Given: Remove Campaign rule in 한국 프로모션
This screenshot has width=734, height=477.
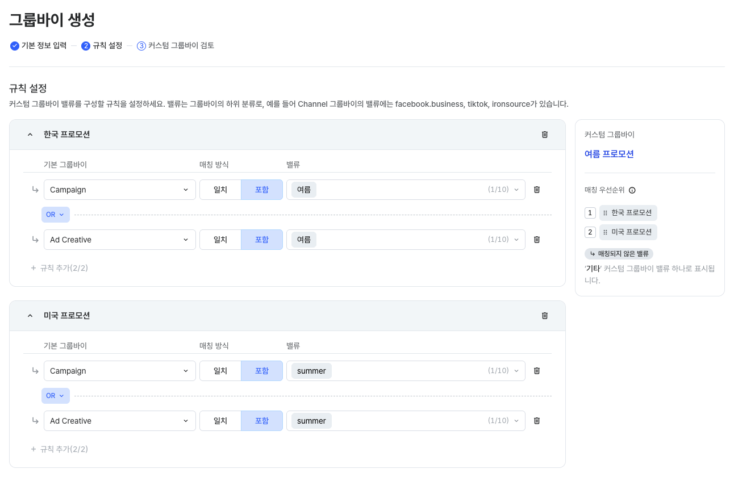Looking at the screenshot, I should tap(537, 190).
